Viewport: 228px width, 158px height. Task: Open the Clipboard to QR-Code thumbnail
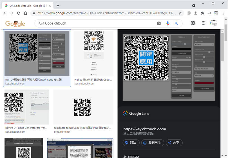click(83, 107)
